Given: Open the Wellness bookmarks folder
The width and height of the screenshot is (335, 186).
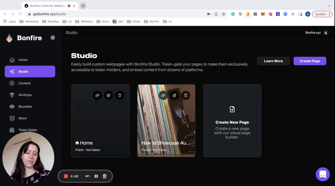Looking at the screenshot, I should (84, 21).
